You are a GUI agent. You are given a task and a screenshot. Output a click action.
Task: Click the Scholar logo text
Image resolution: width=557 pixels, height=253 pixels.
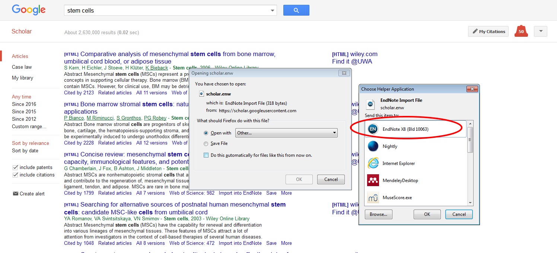click(x=22, y=31)
